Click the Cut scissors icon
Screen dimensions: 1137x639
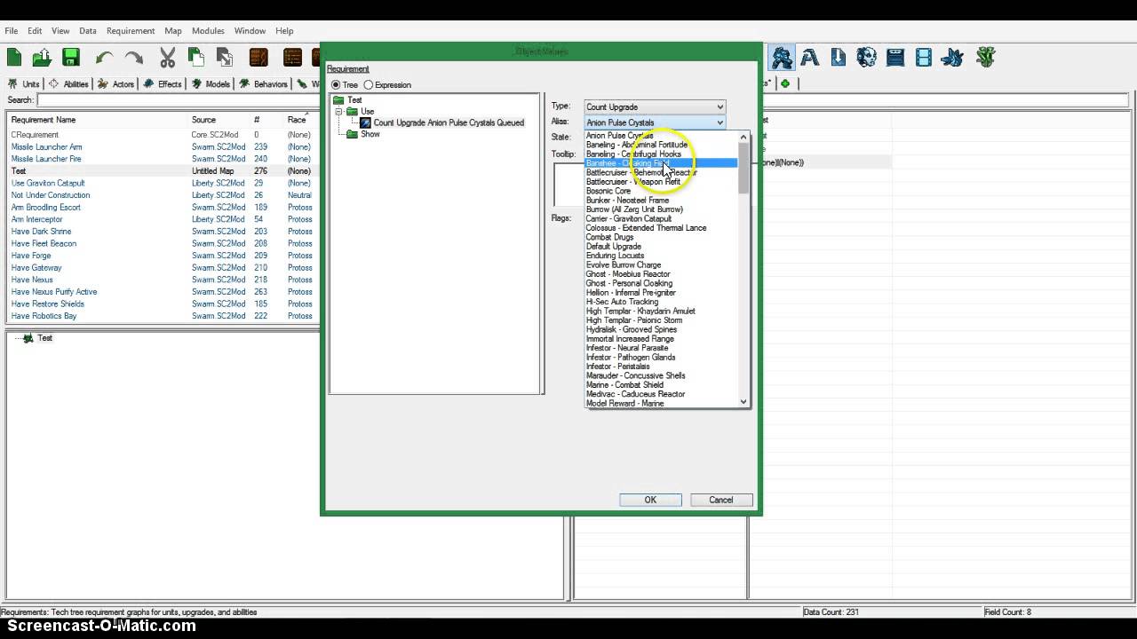pyautogui.click(x=167, y=58)
